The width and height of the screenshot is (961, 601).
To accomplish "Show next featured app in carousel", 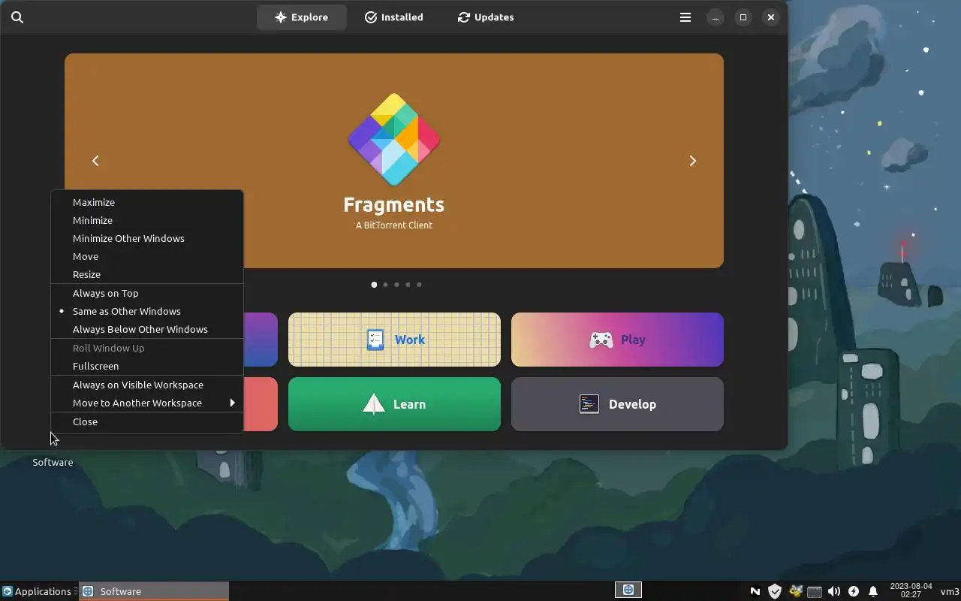I will click(692, 161).
